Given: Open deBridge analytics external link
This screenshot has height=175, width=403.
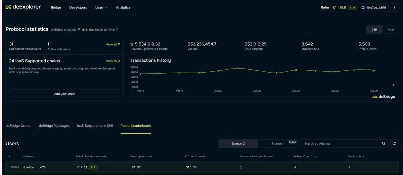Looking at the screenshot, I should [x=65, y=30].
